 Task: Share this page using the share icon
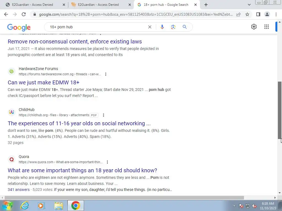point(238,14)
